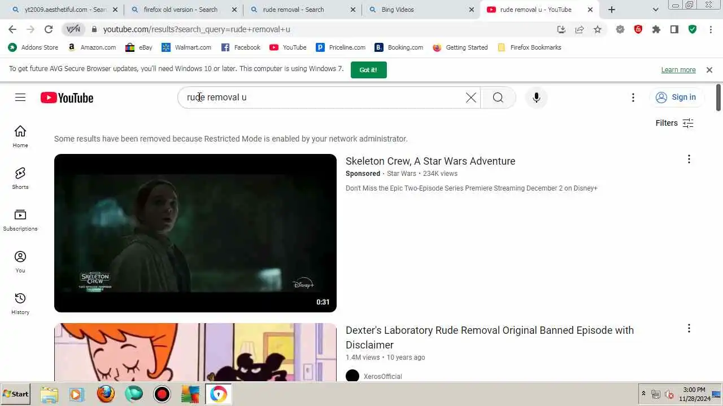Open the Learn more link
This screenshot has height=406, width=723.
[678, 70]
